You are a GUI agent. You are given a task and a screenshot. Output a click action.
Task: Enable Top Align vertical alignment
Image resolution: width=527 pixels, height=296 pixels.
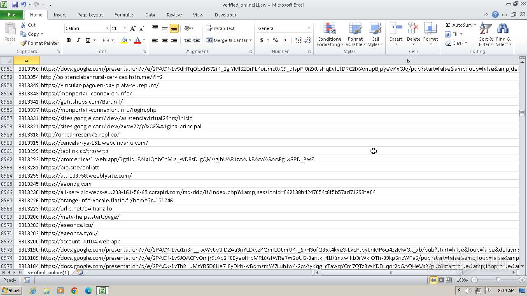155,28
